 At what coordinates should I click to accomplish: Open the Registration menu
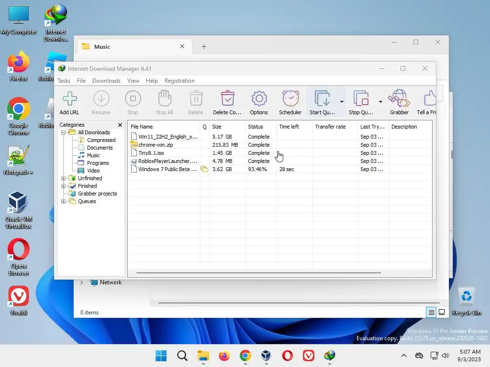coord(179,81)
